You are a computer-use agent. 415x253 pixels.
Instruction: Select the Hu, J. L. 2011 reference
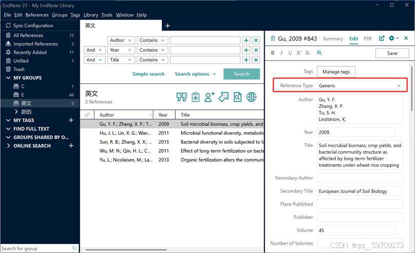click(172, 133)
